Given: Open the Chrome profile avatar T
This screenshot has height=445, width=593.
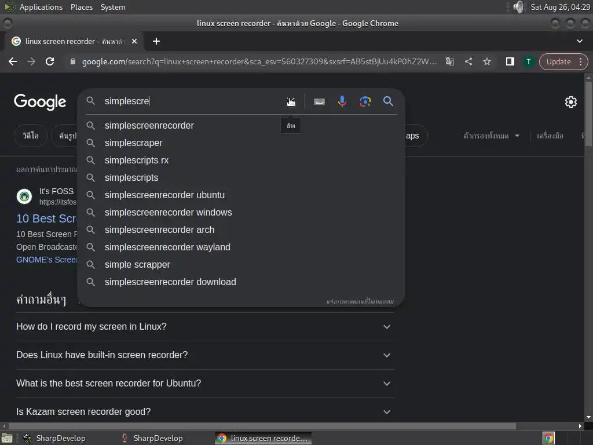Looking at the screenshot, I should pos(528,61).
